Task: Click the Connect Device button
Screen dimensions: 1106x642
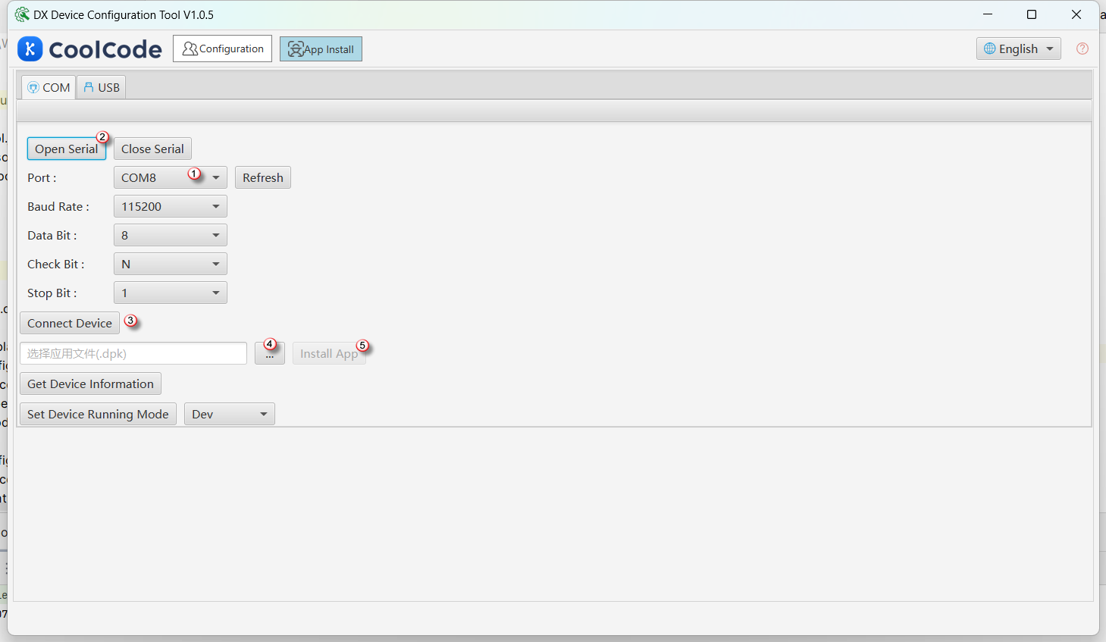Action: point(70,323)
